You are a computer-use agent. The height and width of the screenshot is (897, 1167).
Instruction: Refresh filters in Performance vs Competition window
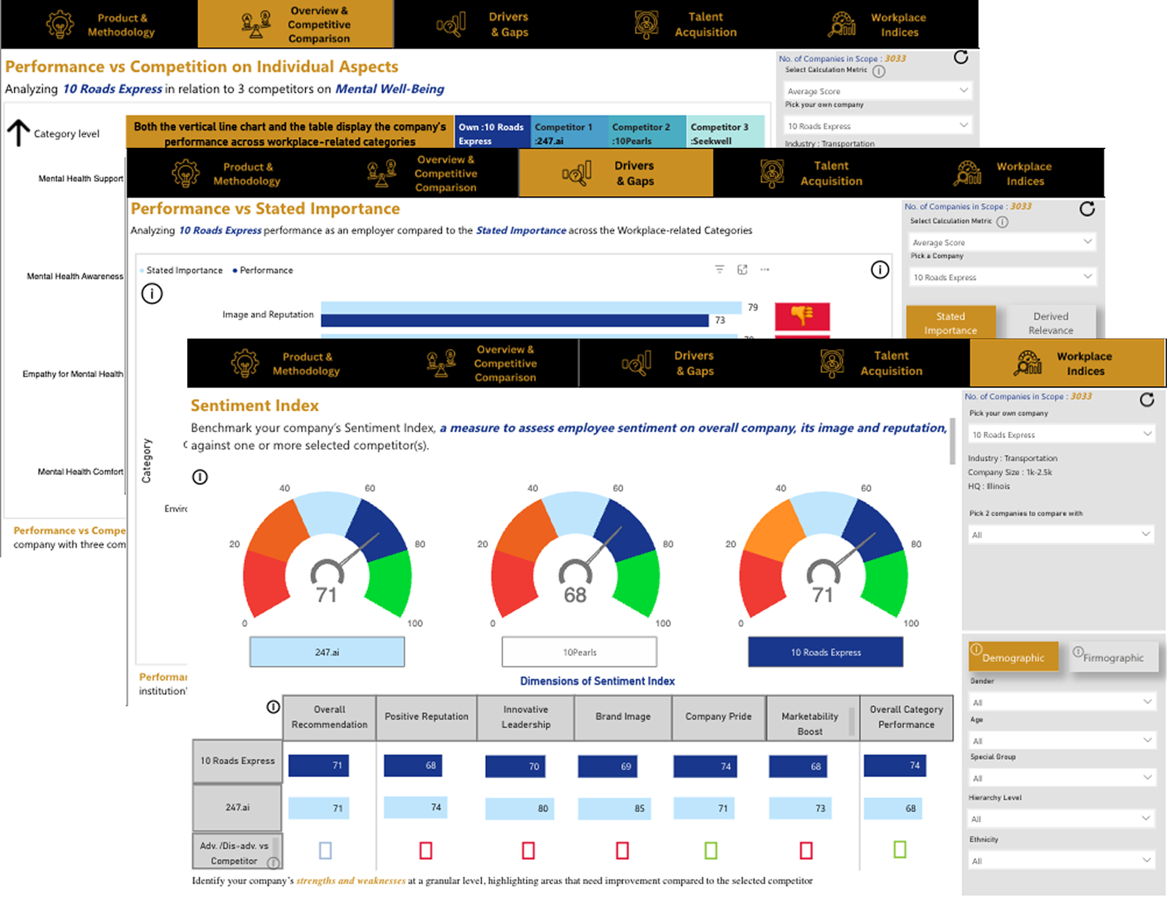(x=961, y=57)
